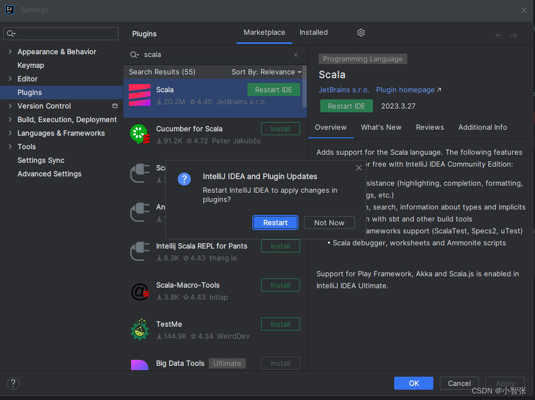Select Keymap in settings tree
The image size is (535, 400).
pos(30,65)
